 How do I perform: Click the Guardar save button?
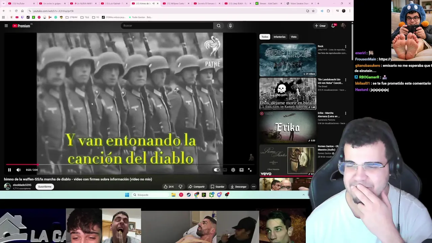pyautogui.click(x=217, y=187)
